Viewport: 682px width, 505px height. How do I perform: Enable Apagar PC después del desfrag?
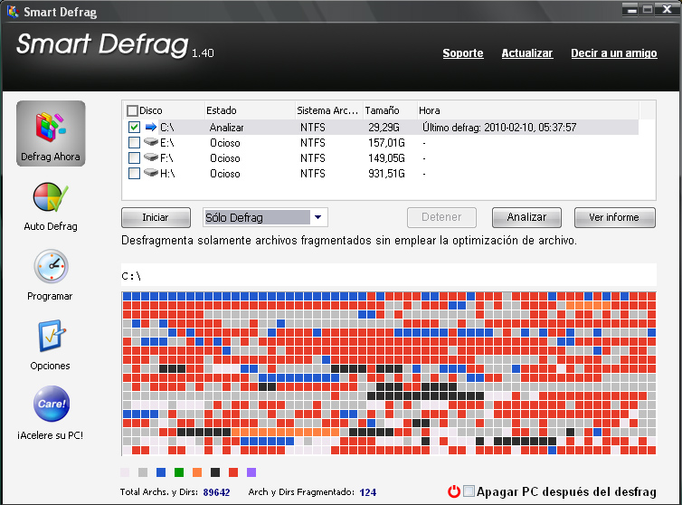coord(469,491)
